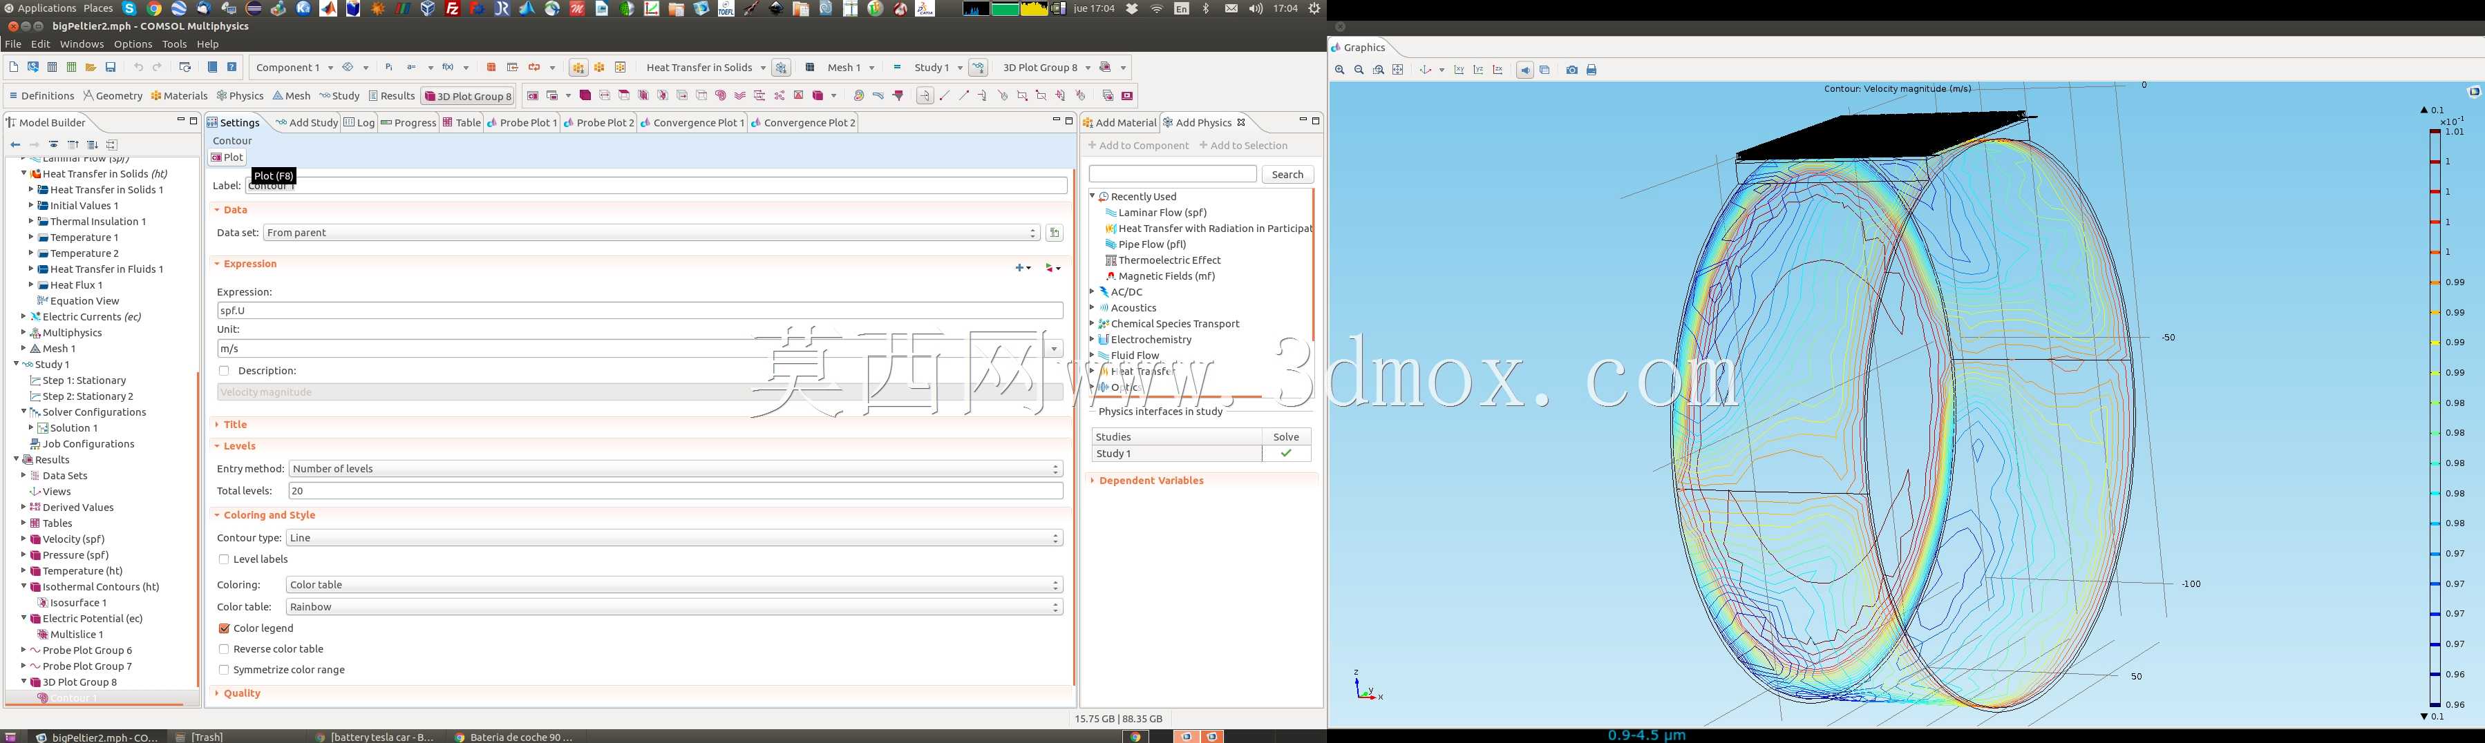The image size is (2485, 743).
Task: Toggle scene light icon in Graphics toolbar
Action: 1525,70
